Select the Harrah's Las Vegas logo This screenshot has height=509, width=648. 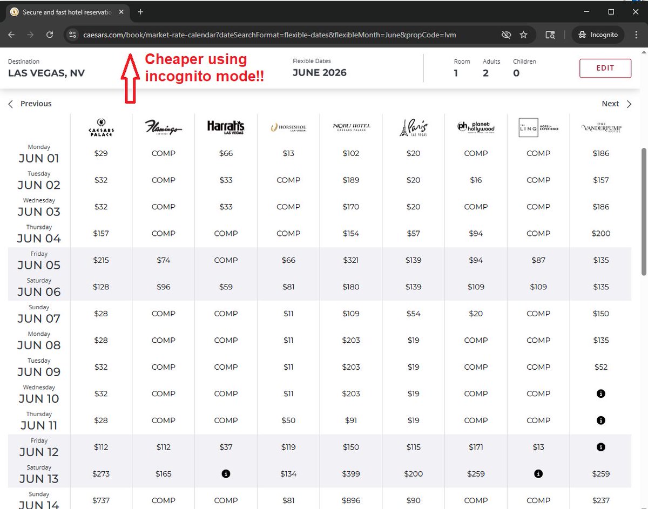(226, 127)
